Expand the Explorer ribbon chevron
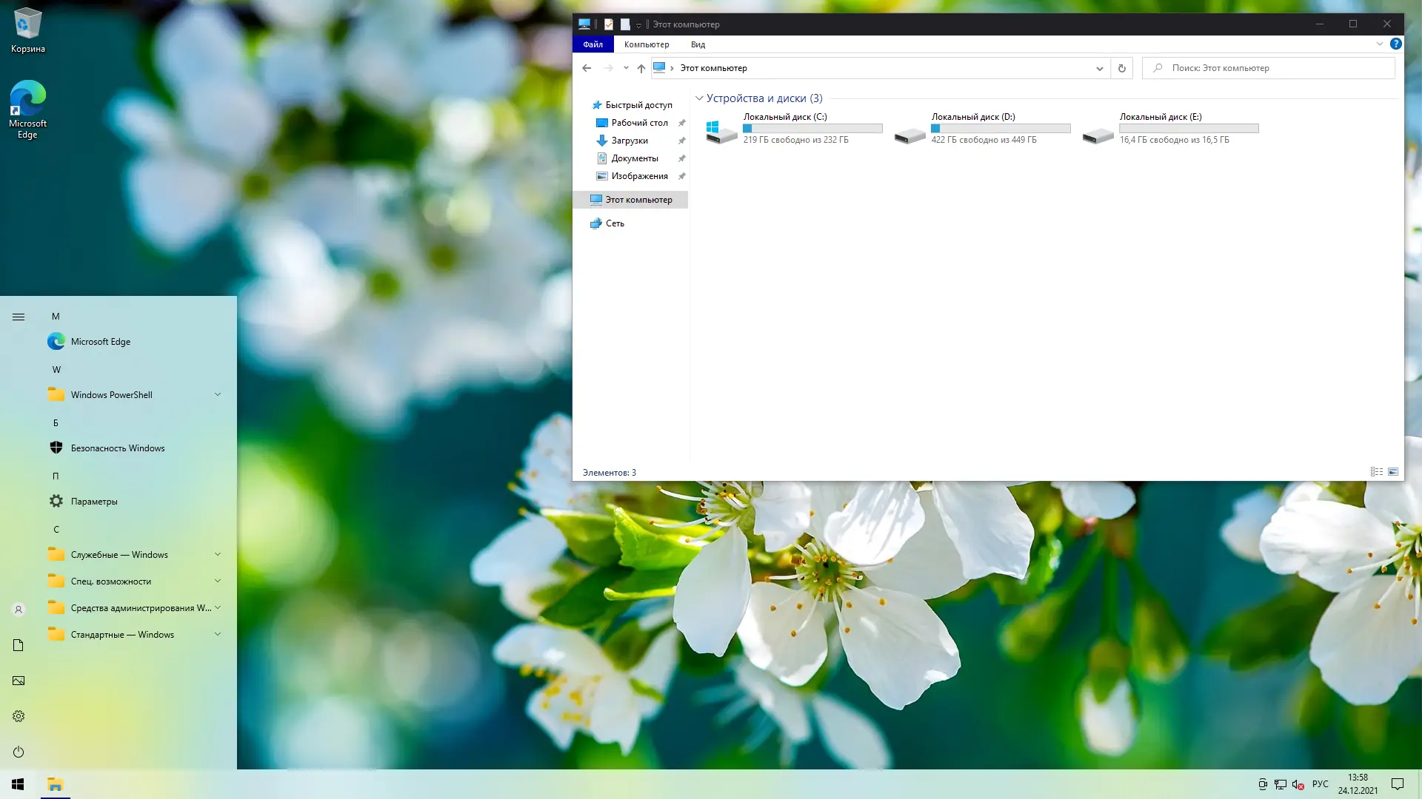Viewport: 1422px width, 799px height. coord(1379,44)
